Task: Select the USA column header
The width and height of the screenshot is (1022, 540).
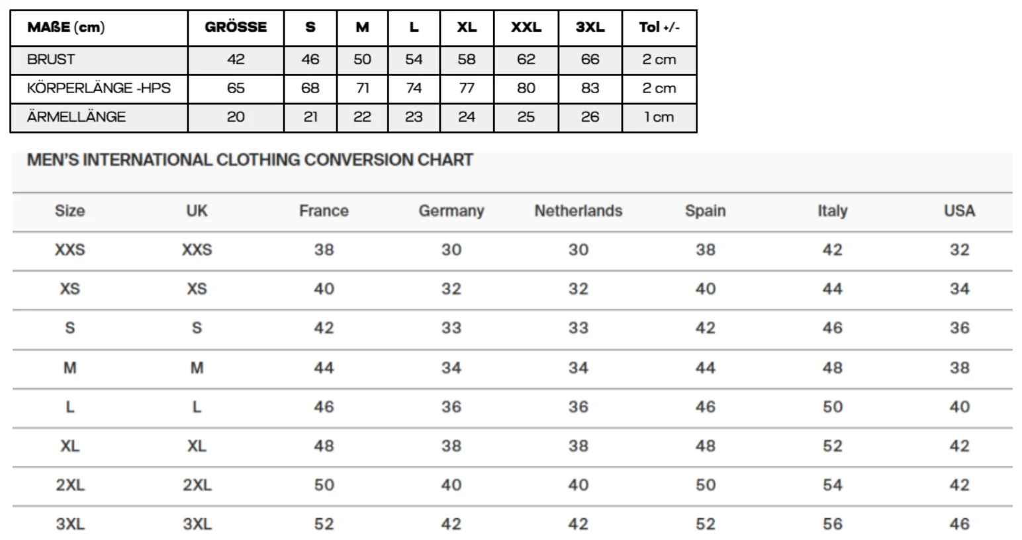Action: (959, 211)
